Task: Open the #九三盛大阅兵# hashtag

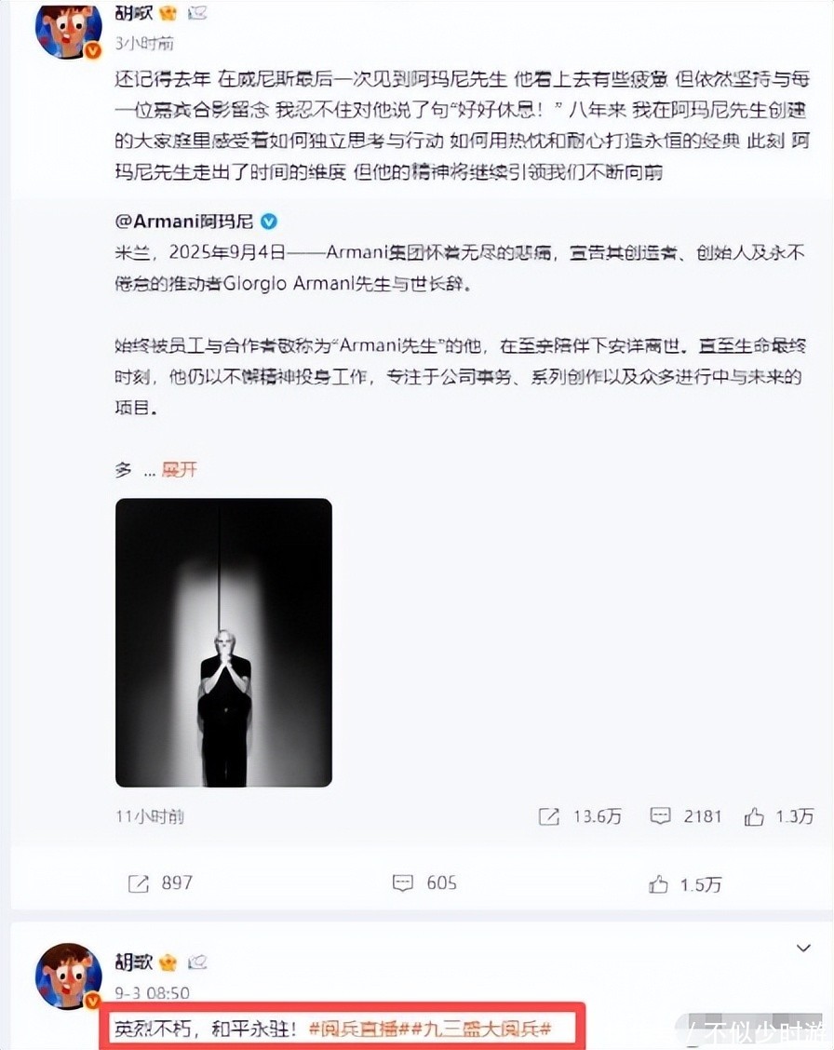Action: pos(480,1028)
